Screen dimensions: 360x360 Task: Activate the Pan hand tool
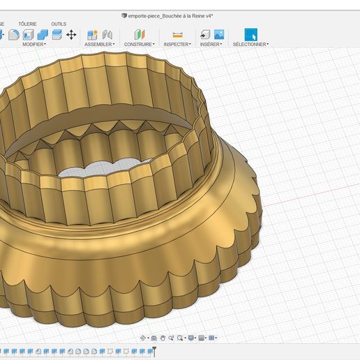pyautogui.click(x=163, y=338)
